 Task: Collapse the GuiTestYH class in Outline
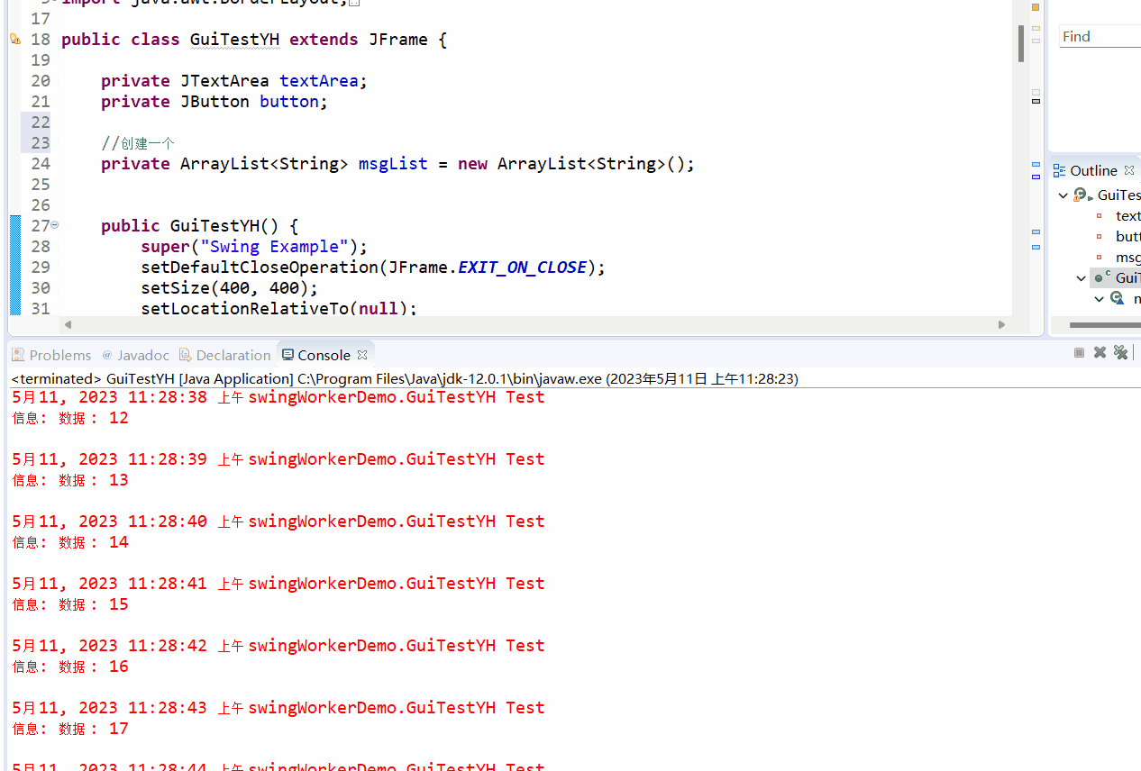1063,195
